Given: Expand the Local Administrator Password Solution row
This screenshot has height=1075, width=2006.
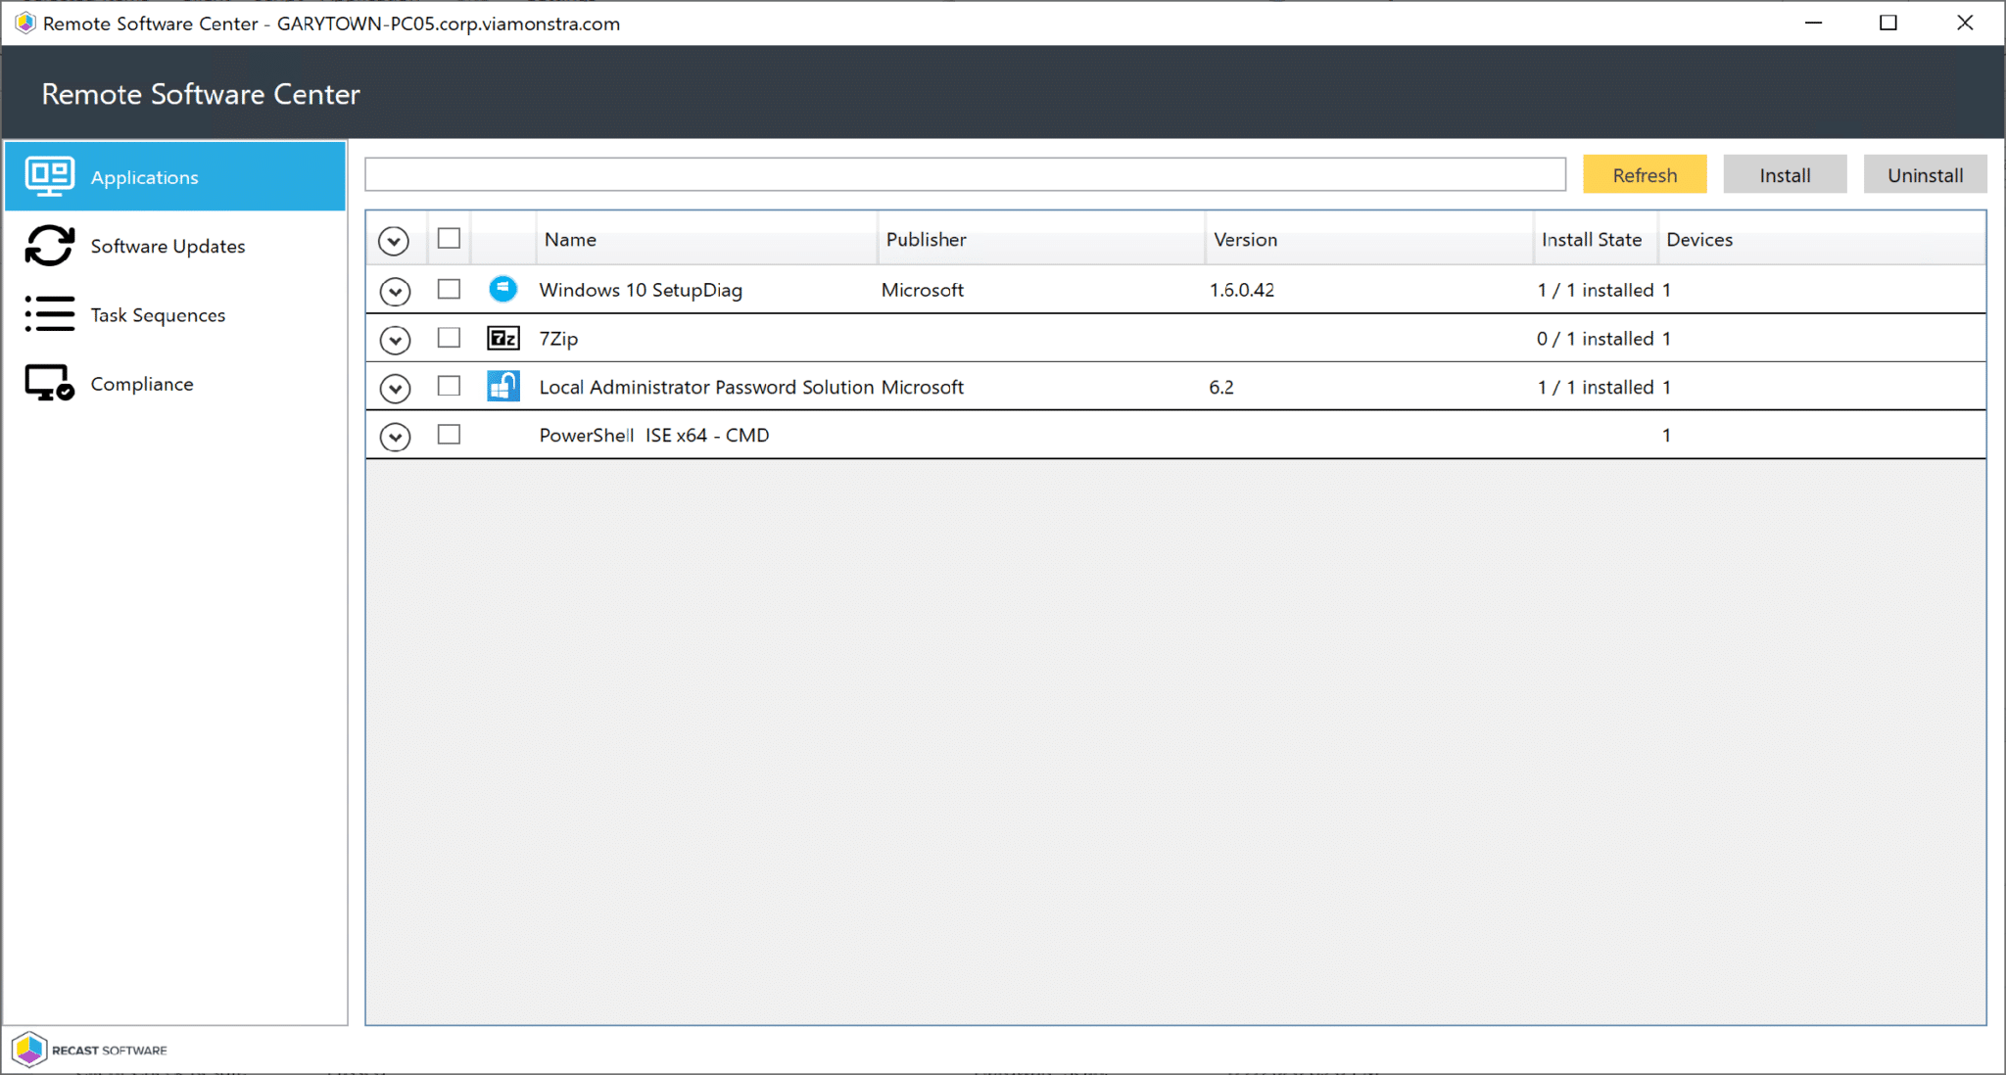Looking at the screenshot, I should click(395, 389).
